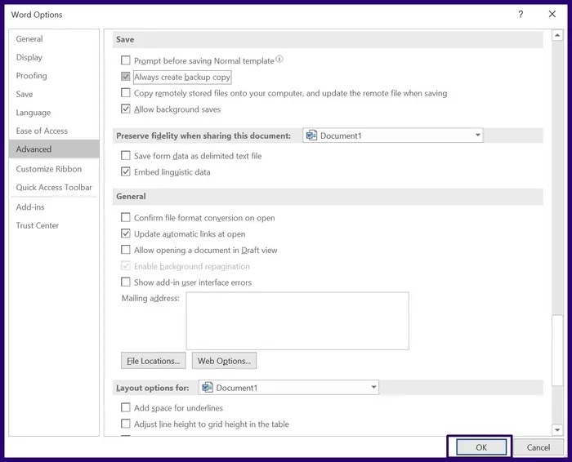Confirm settings with OK button
The width and height of the screenshot is (572, 462).
point(481,447)
